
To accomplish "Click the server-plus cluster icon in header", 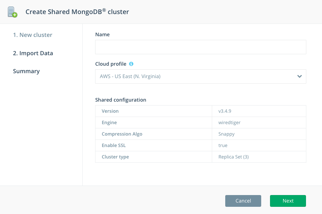I will pyautogui.click(x=12, y=12).
